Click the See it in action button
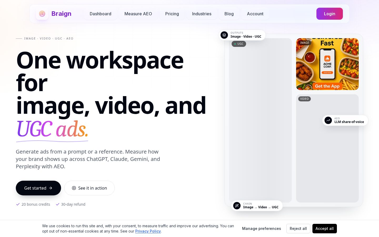Viewport: 379px width, 237px height. point(89,188)
